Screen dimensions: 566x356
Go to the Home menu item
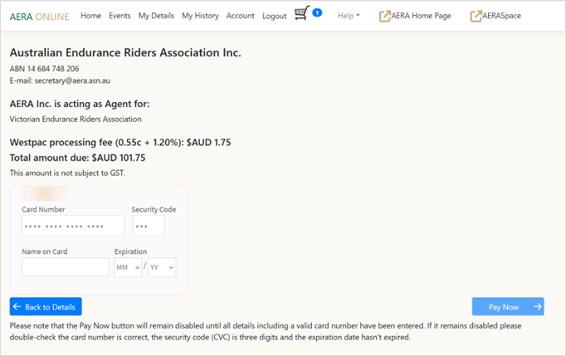[90, 16]
